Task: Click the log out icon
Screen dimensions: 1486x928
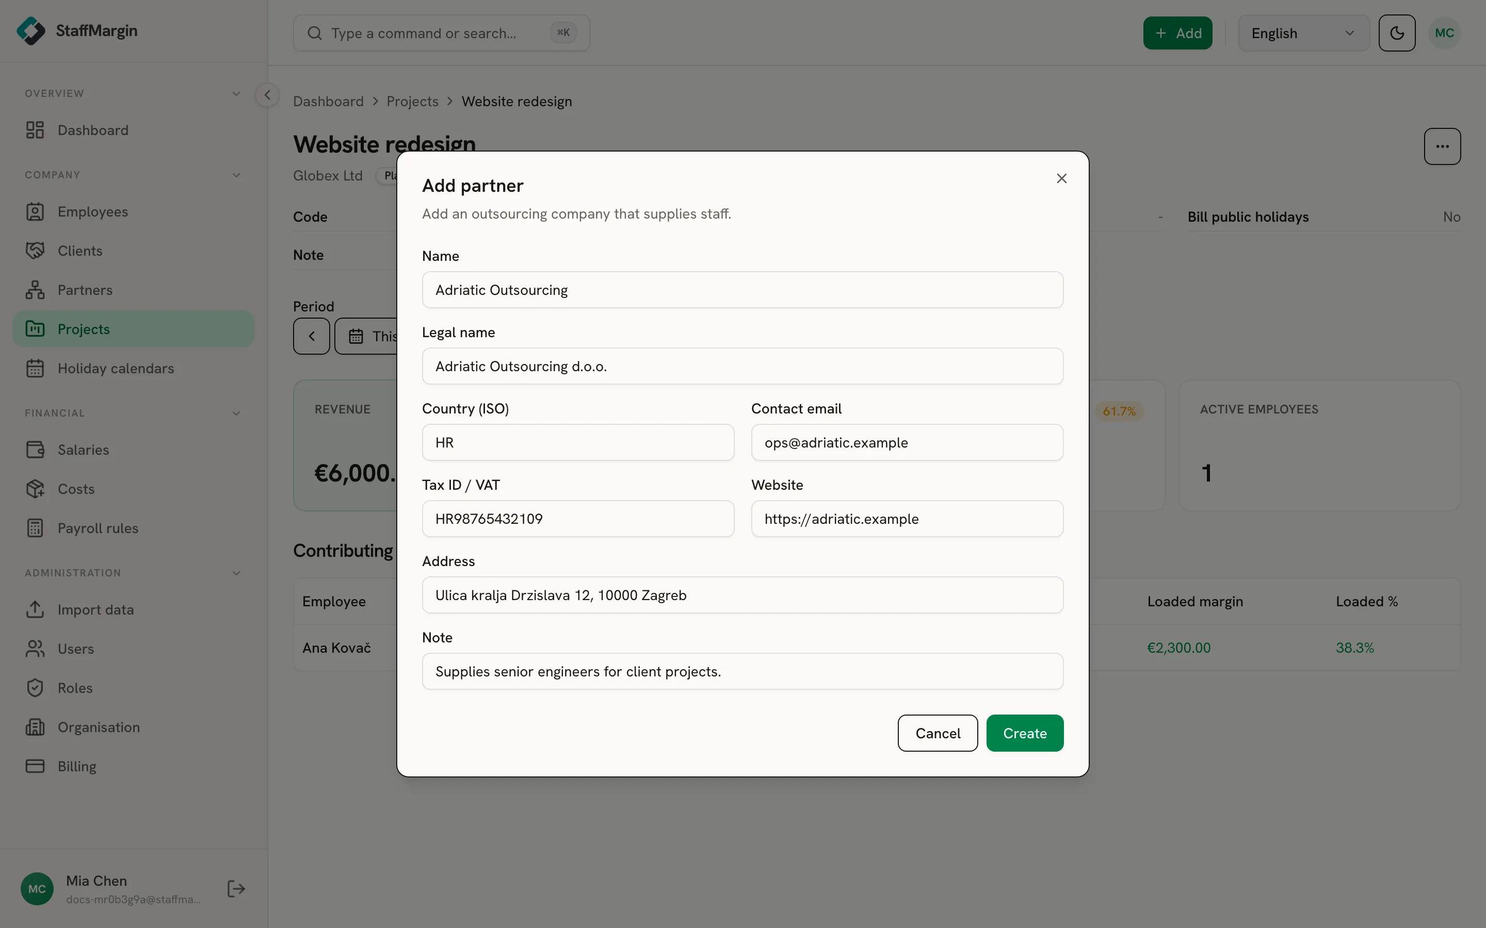Action: (x=236, y=889)
